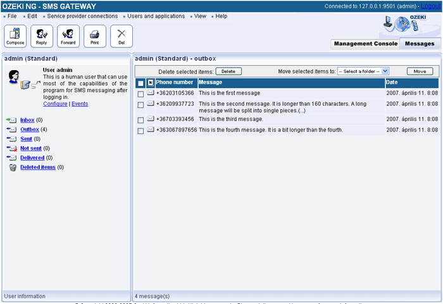This screenshot has height=304, width=443.
Task: Open the Users and applications menu
Action: click(x=156, y=16)
